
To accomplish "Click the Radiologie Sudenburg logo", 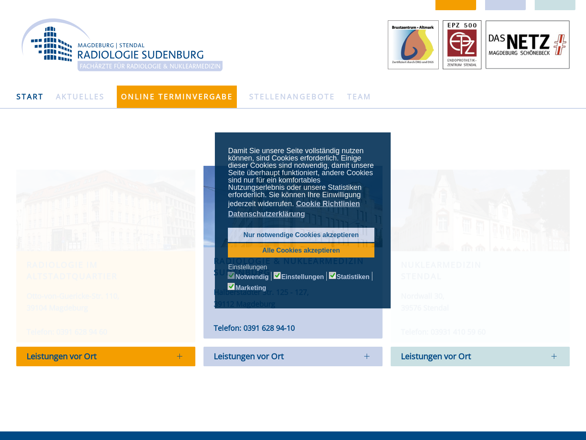I will coord(122,45).
